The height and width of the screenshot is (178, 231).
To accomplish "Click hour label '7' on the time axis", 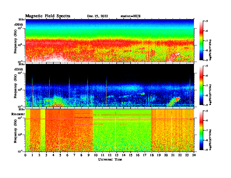I will 74,155.
